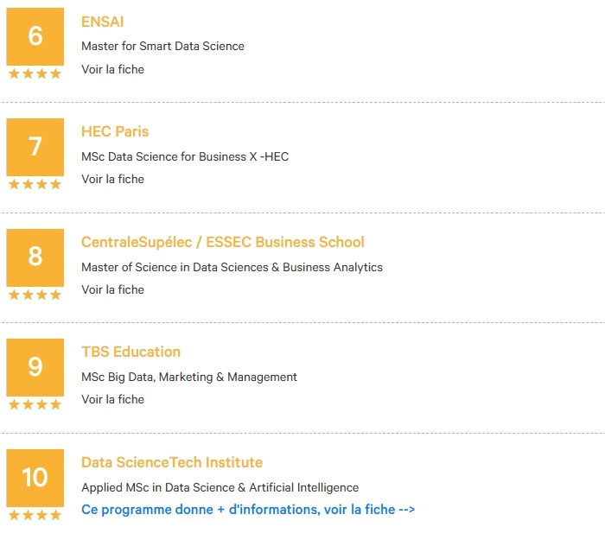Click the rank 9 orange badge
Image resolution: width=605 pixels, height=533 pixels.
click(x=35, y=367)
